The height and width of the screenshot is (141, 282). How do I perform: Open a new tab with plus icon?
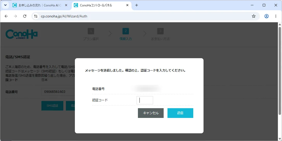pyautogui.click(x=137, y=5)
